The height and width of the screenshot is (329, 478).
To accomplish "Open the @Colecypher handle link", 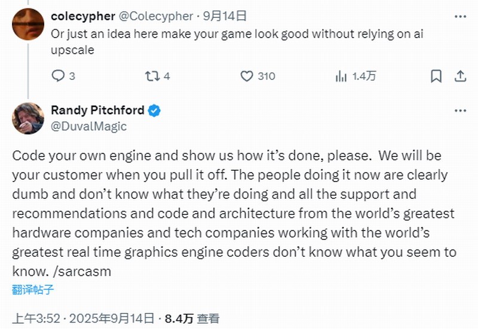I will point(155,16).
